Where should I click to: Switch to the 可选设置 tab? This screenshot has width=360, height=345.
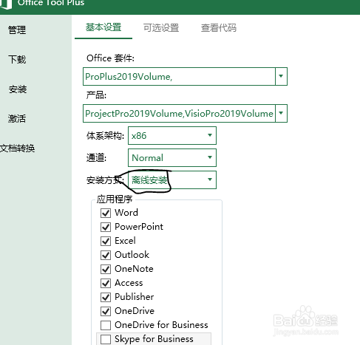tap(161, 28)
